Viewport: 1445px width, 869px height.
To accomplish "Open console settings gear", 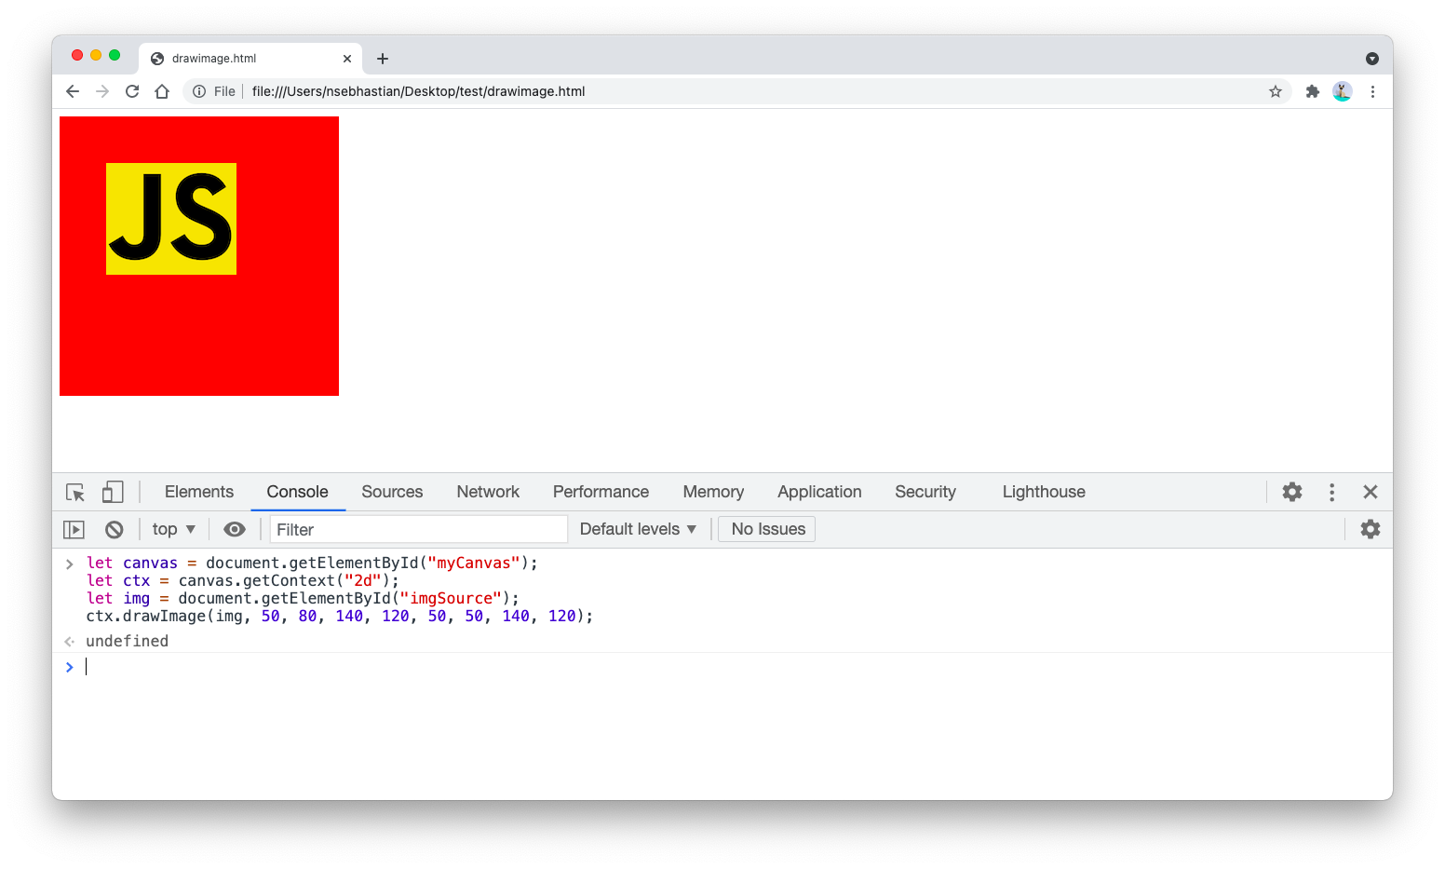I will coord(1371,528).
